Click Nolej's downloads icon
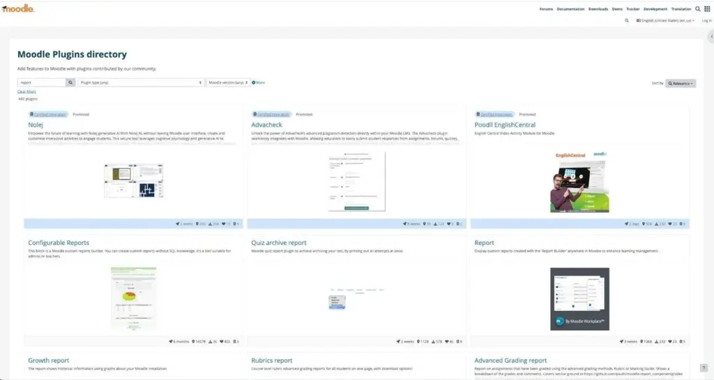Image resolution: width=714 pixels, height=380 pixels. 211,223
